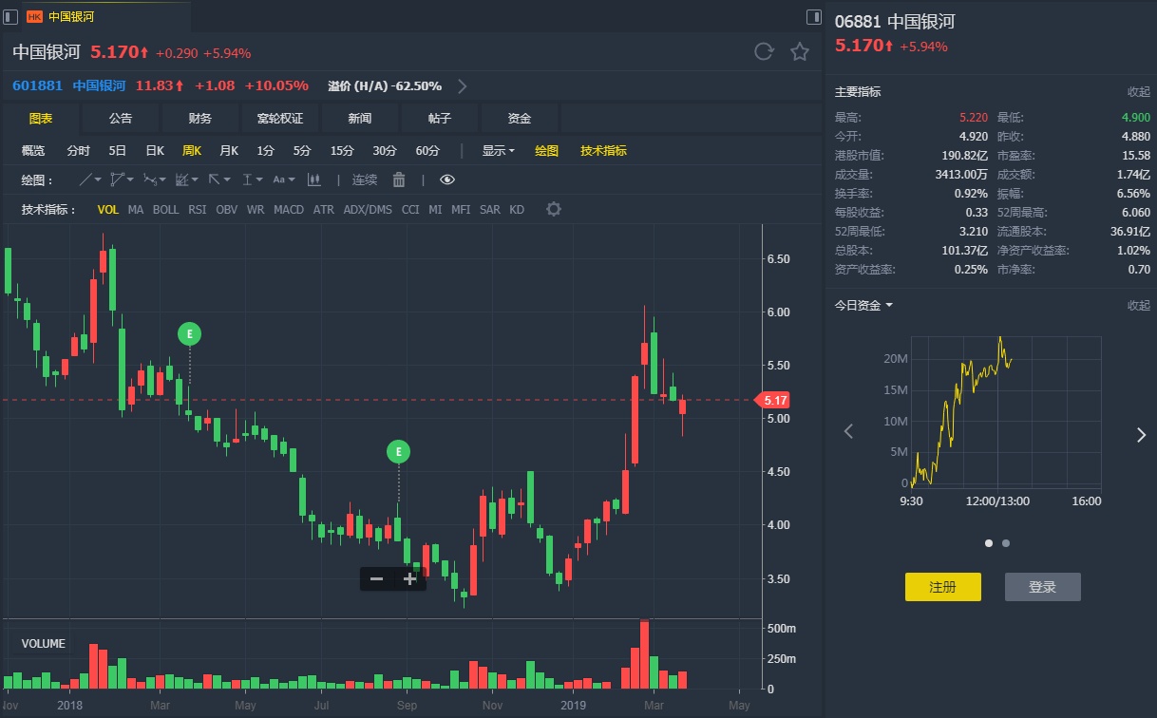Image resolution: width=1157 pixels, height=718 pixels.
Task: Switch chart to 15分 period
Action: (342, 150)
